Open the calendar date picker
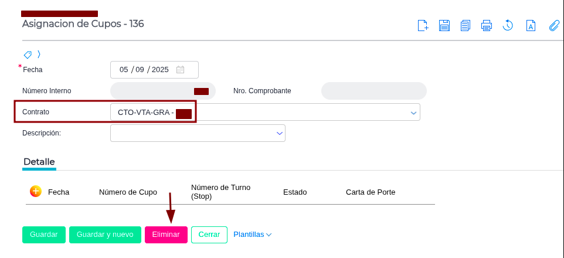 coord(180,70)
